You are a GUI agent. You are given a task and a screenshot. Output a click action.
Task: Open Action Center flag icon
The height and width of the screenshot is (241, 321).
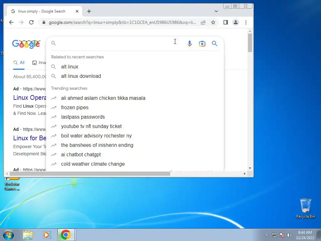pyautogui.click(x=282, y=235)
